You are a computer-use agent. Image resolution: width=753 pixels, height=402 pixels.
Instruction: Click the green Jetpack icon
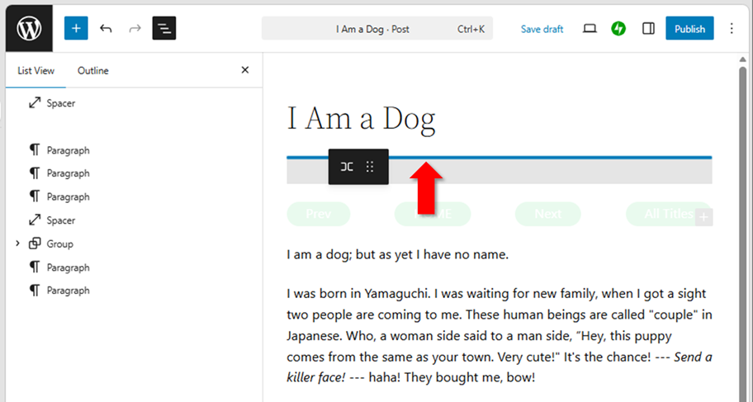[x=618, y=29]
